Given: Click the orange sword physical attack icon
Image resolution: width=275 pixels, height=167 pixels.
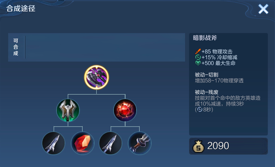Looking at the screenshot, I should [x=198, y=52].
